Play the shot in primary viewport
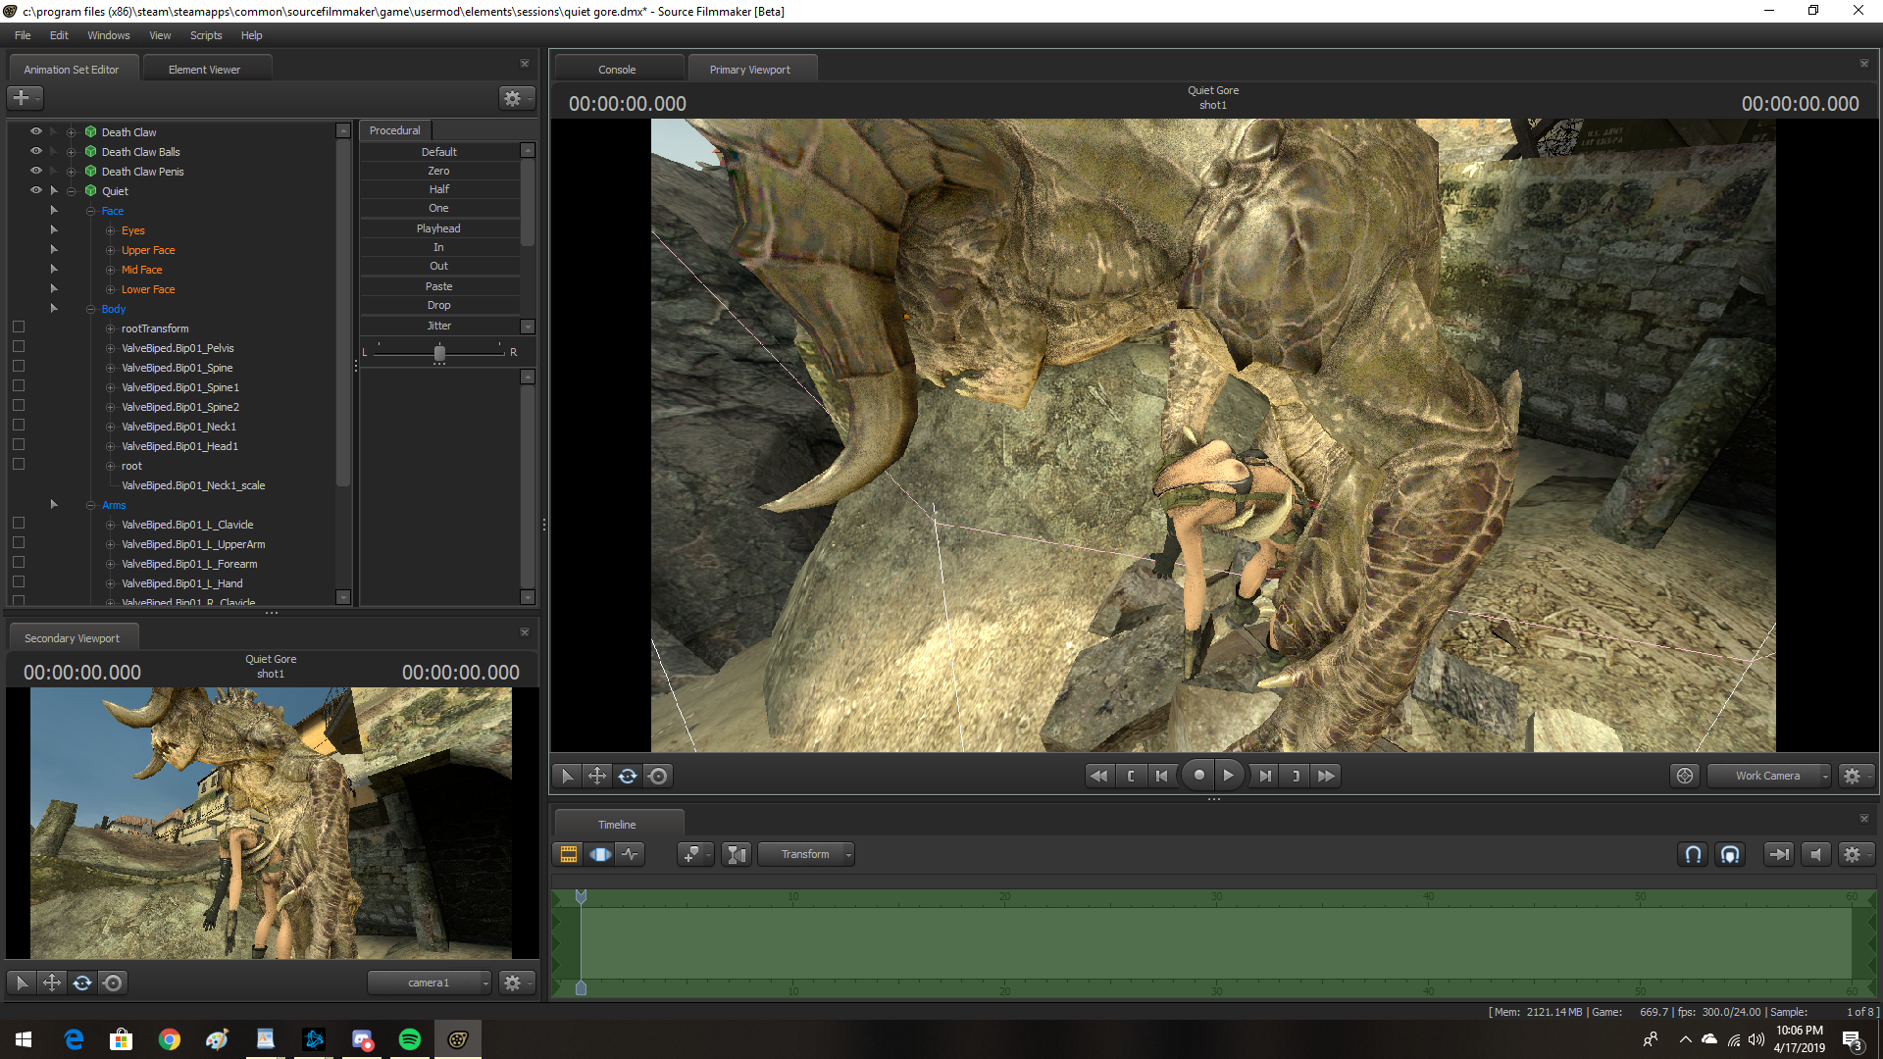This screenshot has width=1883, height=1059. point(1229,776)
